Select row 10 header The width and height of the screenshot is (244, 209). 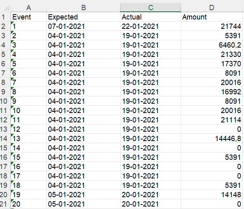coord(3,101)
